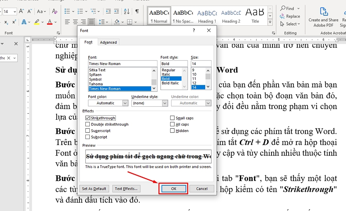346x211 pixels.
Task: Open the Find options dropdown arrow
Action: [298, 9]
